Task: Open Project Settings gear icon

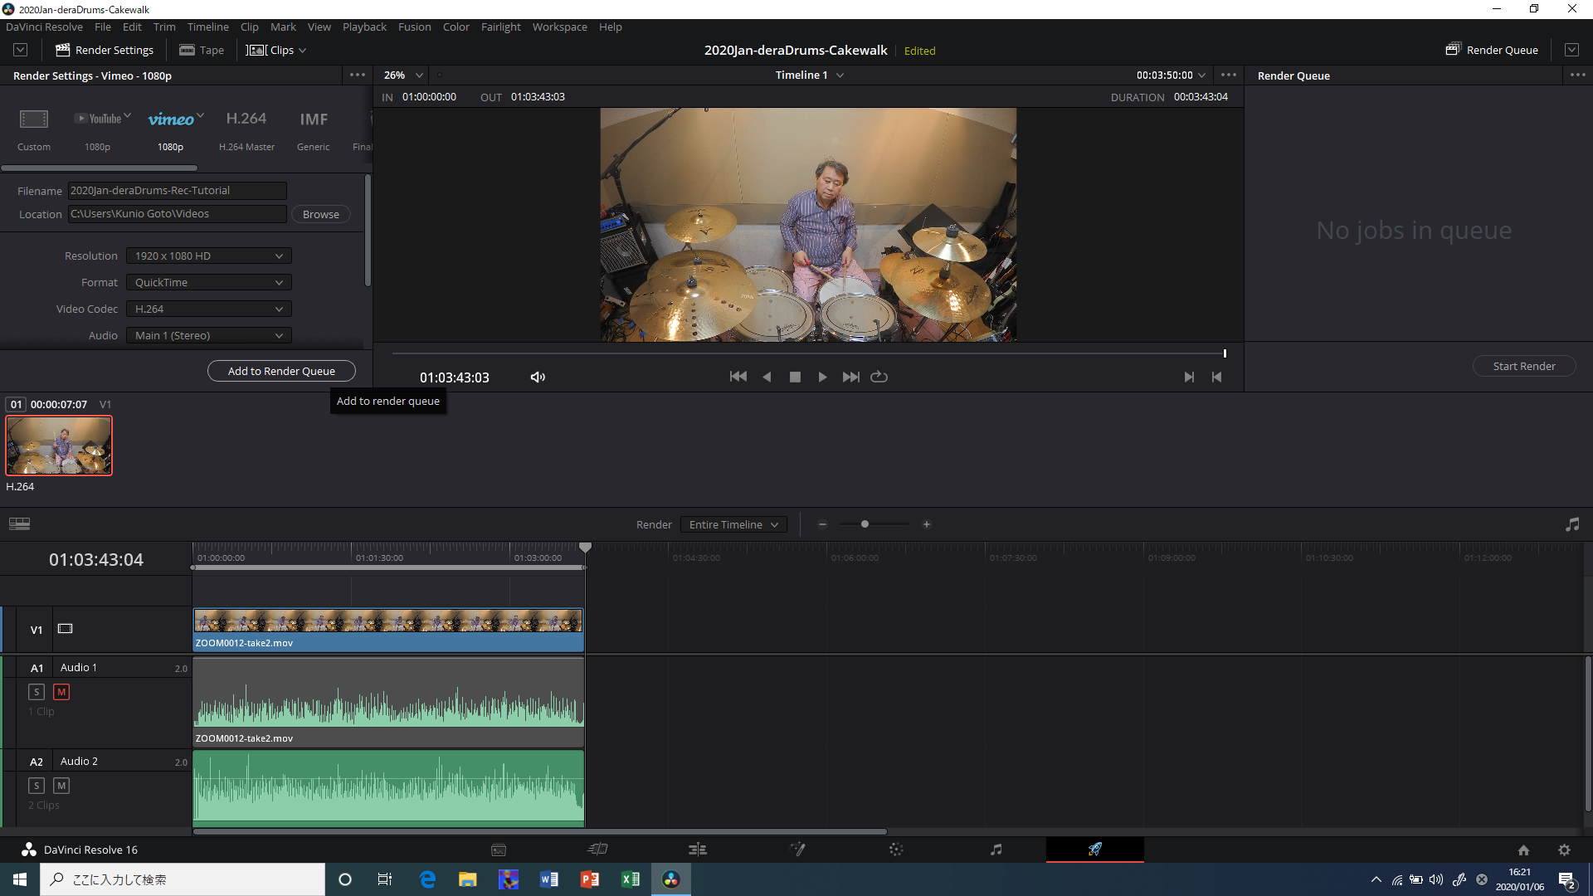Action: coord(1564,850)
